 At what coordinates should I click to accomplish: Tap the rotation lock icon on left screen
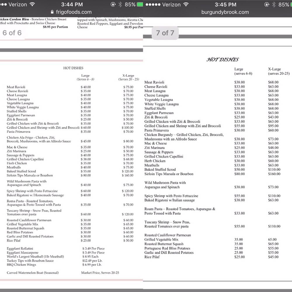tap(113, 5)
